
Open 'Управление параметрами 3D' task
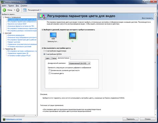pos(18,53)
